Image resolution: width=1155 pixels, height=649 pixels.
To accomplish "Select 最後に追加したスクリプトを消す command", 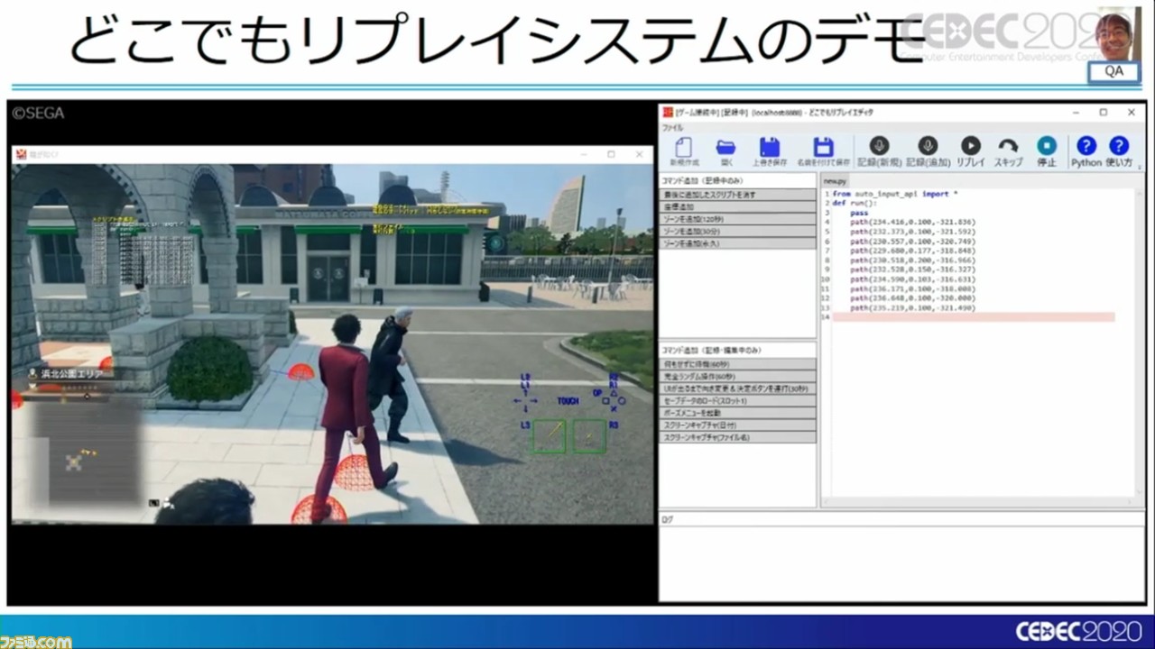I will (x=738, y=194).
